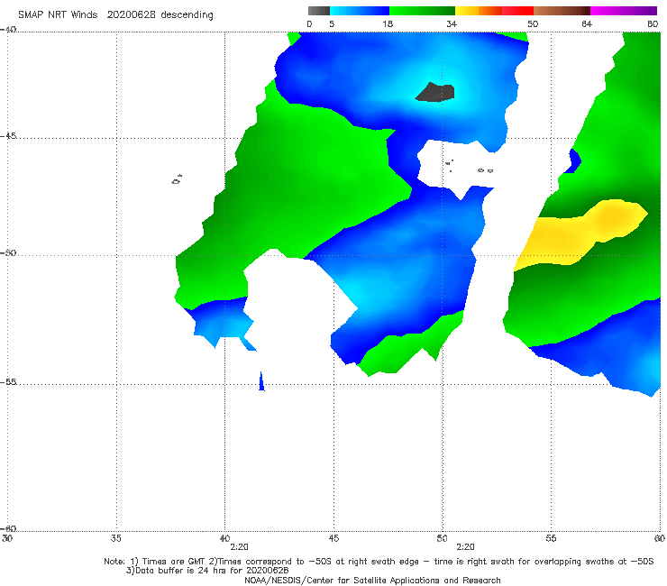
Task: Click the "34" label under the color bar
Action: click(452, 23)
